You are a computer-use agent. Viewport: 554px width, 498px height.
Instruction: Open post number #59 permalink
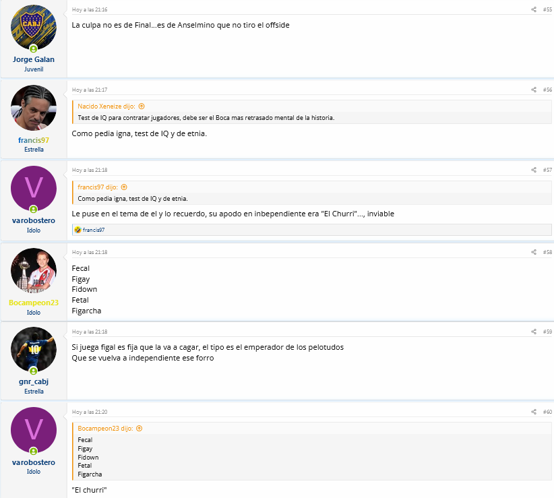coord(547,332)
